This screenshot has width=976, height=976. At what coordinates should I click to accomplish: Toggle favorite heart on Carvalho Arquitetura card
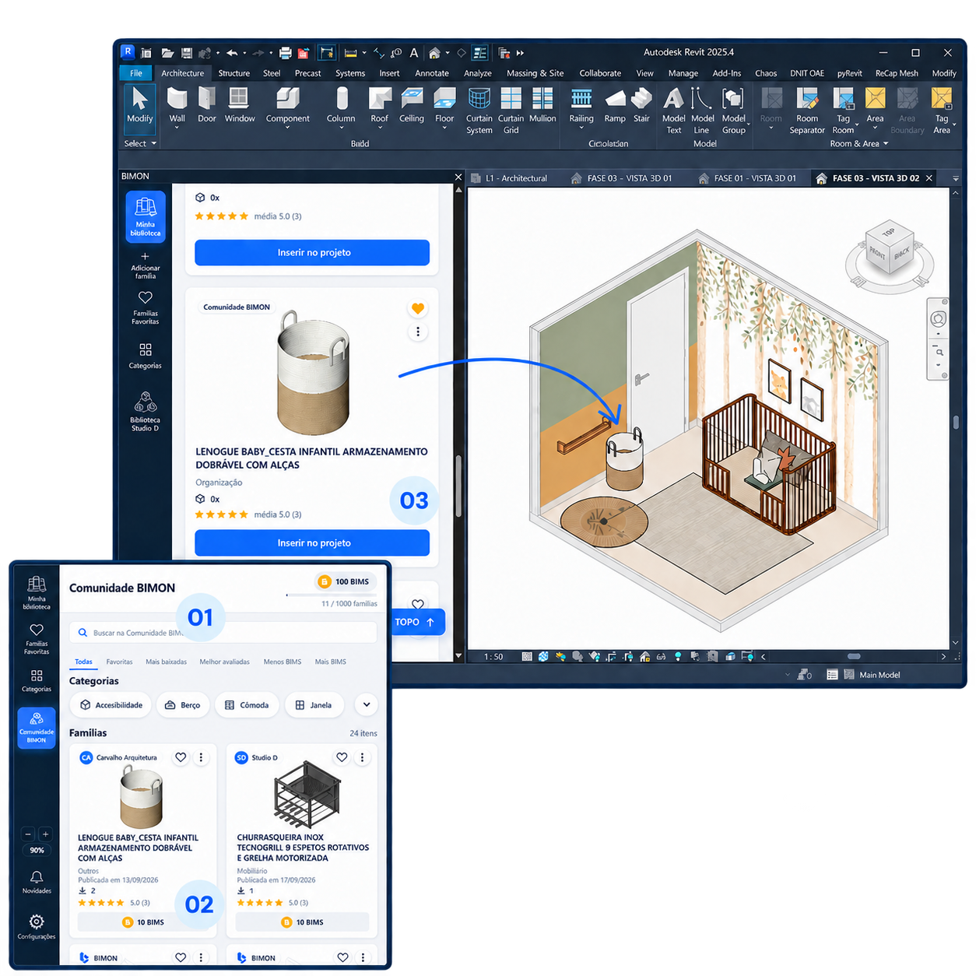181,757
